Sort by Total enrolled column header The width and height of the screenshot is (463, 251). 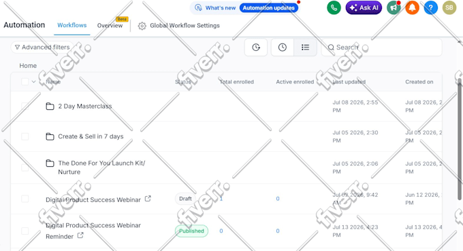coord(236,82)
